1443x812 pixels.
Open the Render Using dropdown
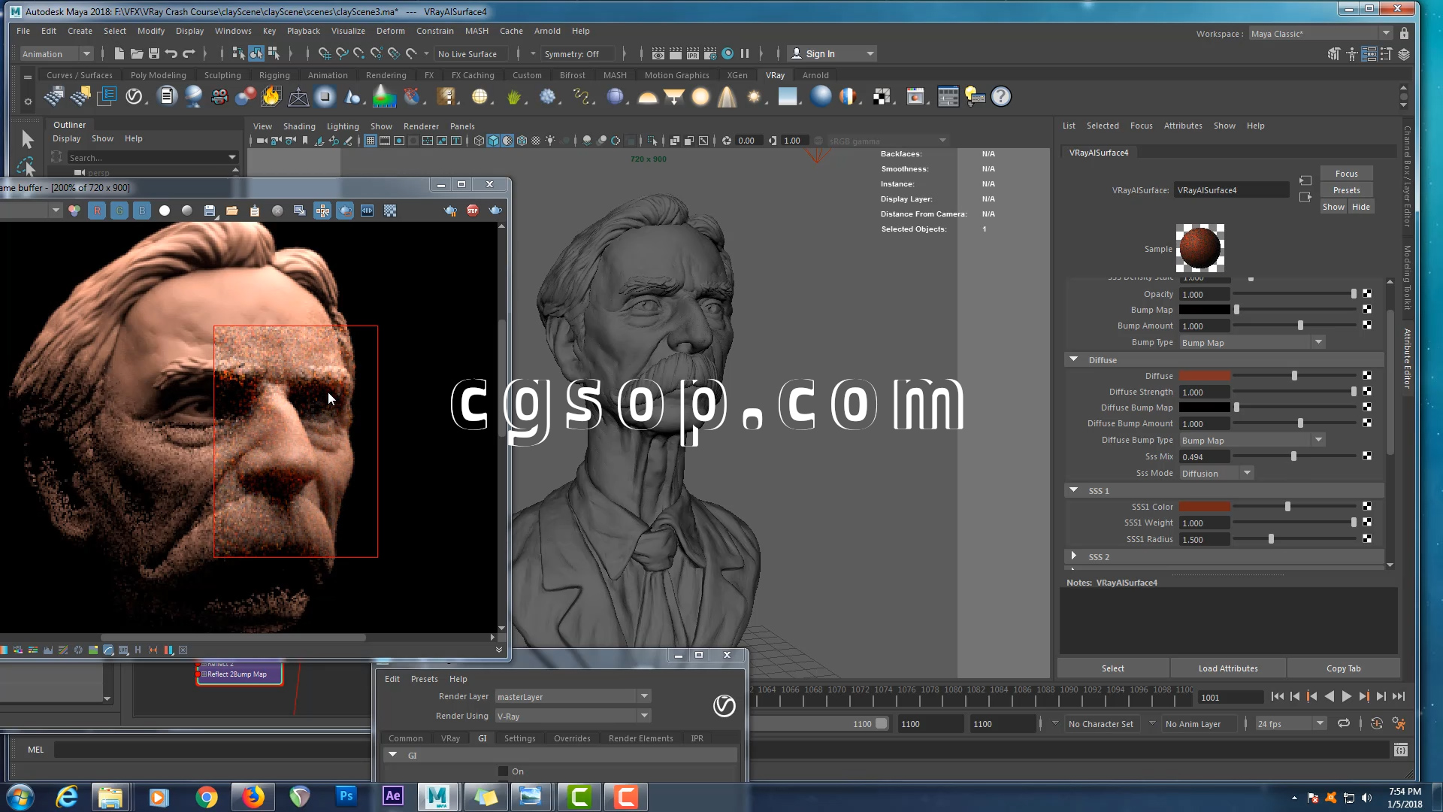(x=573, y=717)
